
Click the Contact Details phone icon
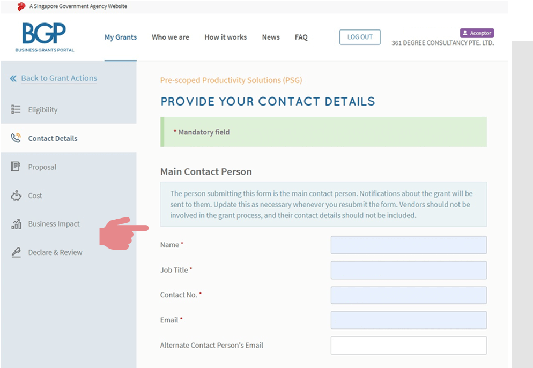[16, 138]
